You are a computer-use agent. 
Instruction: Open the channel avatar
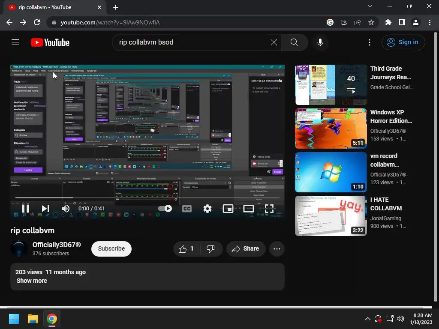click(x=19, y=248)
